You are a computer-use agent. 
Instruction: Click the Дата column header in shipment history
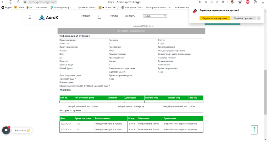(x=67, y=118)
